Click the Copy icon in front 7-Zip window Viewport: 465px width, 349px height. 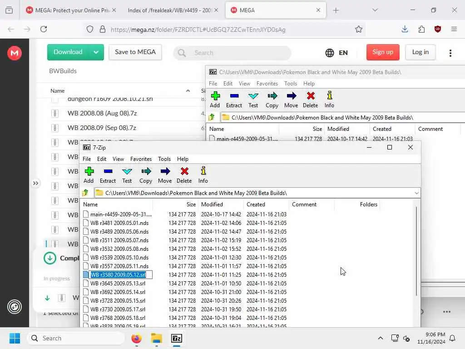click(x=146, y=171)
